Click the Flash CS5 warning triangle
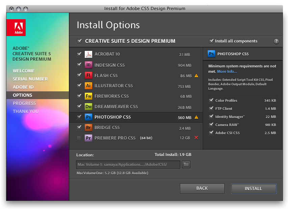288x209 pixels. coord(196,76)
